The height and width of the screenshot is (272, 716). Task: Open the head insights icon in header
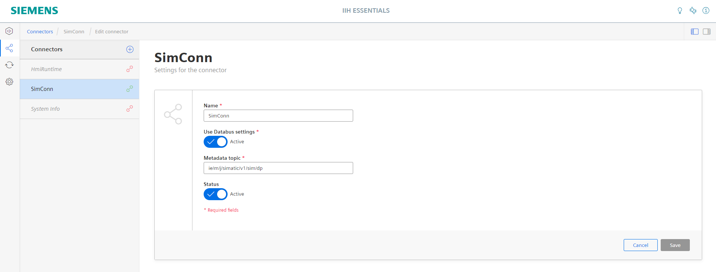point(693,10)
